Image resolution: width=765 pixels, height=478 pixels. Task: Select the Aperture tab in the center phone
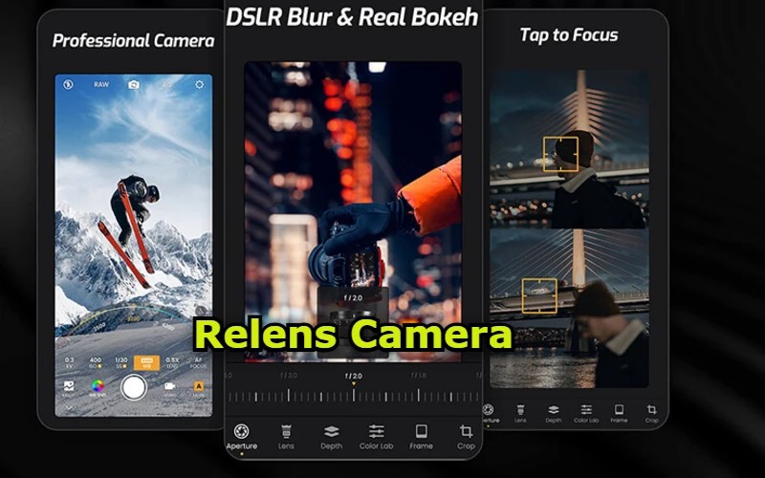pyautogui.click(x=242, y=437)
